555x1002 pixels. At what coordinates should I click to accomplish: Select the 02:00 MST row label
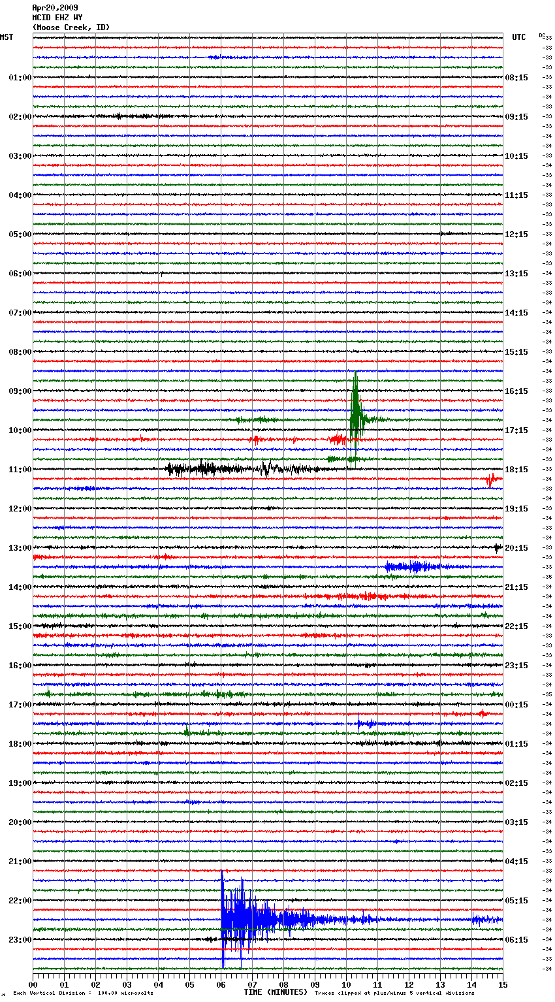20,117
